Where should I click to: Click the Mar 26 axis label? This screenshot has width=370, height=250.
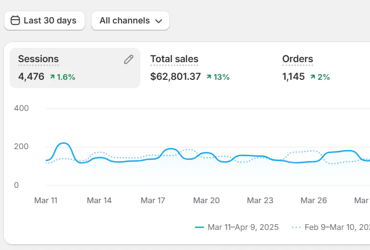click(x=314, y=200)
